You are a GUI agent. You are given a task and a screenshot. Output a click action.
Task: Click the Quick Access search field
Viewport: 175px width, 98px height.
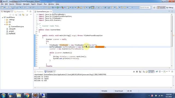click(x=145, y=7)
